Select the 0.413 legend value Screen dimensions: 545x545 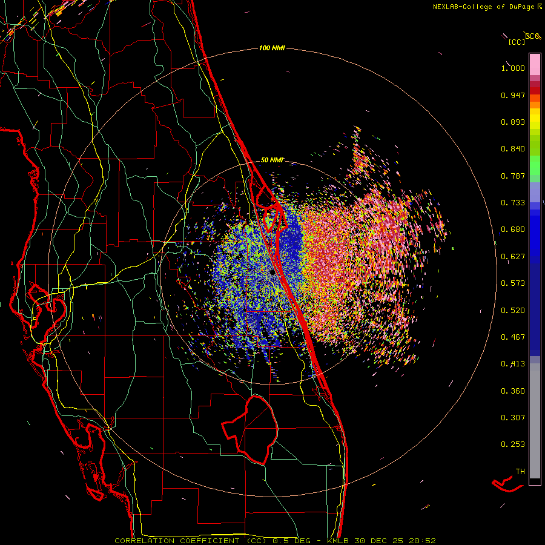(x=513, y=364)
